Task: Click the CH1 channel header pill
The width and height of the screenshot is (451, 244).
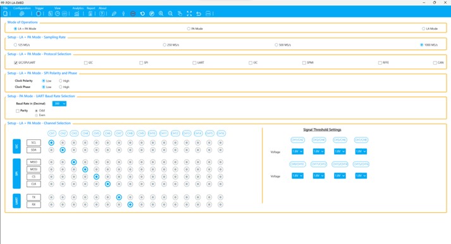Action: (x=52, y=133)
